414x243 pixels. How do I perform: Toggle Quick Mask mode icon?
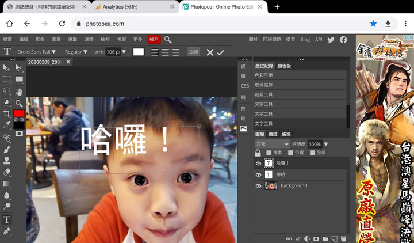(19, 134)
